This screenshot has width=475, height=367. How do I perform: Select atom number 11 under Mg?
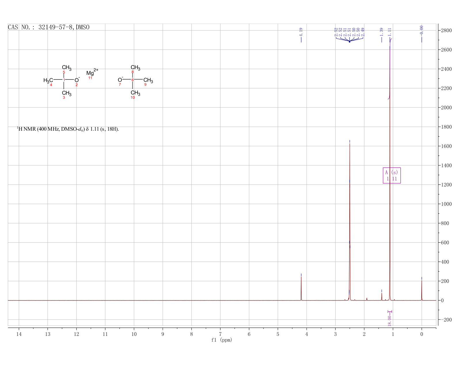[90, 78]
